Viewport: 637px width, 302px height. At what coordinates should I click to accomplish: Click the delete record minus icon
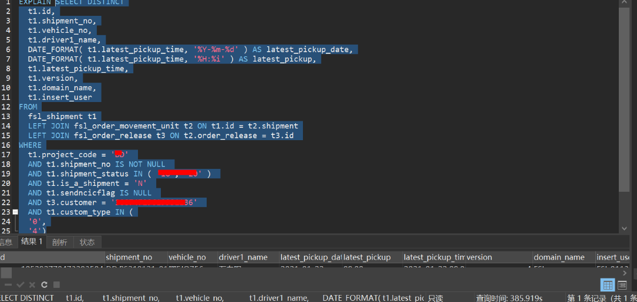click(x=8, y=284)
